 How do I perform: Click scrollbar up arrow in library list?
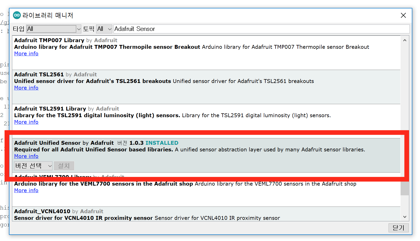click(405, 40)
